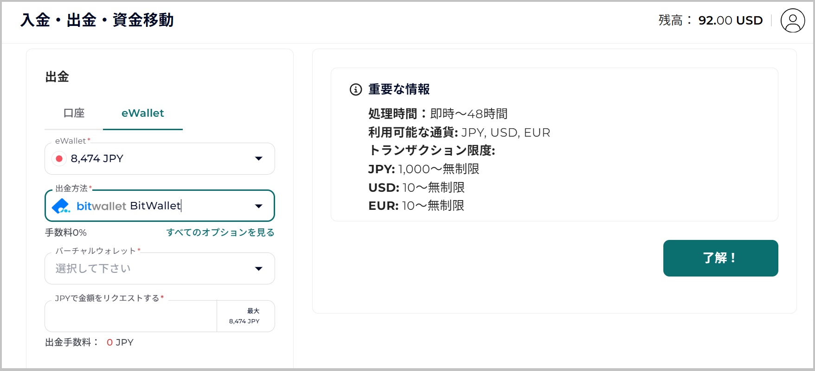Open the eWallet 8,474 JPY dropdown
Image resolution: width=815 pixels, height=371 pixels.
click(153, 159)
